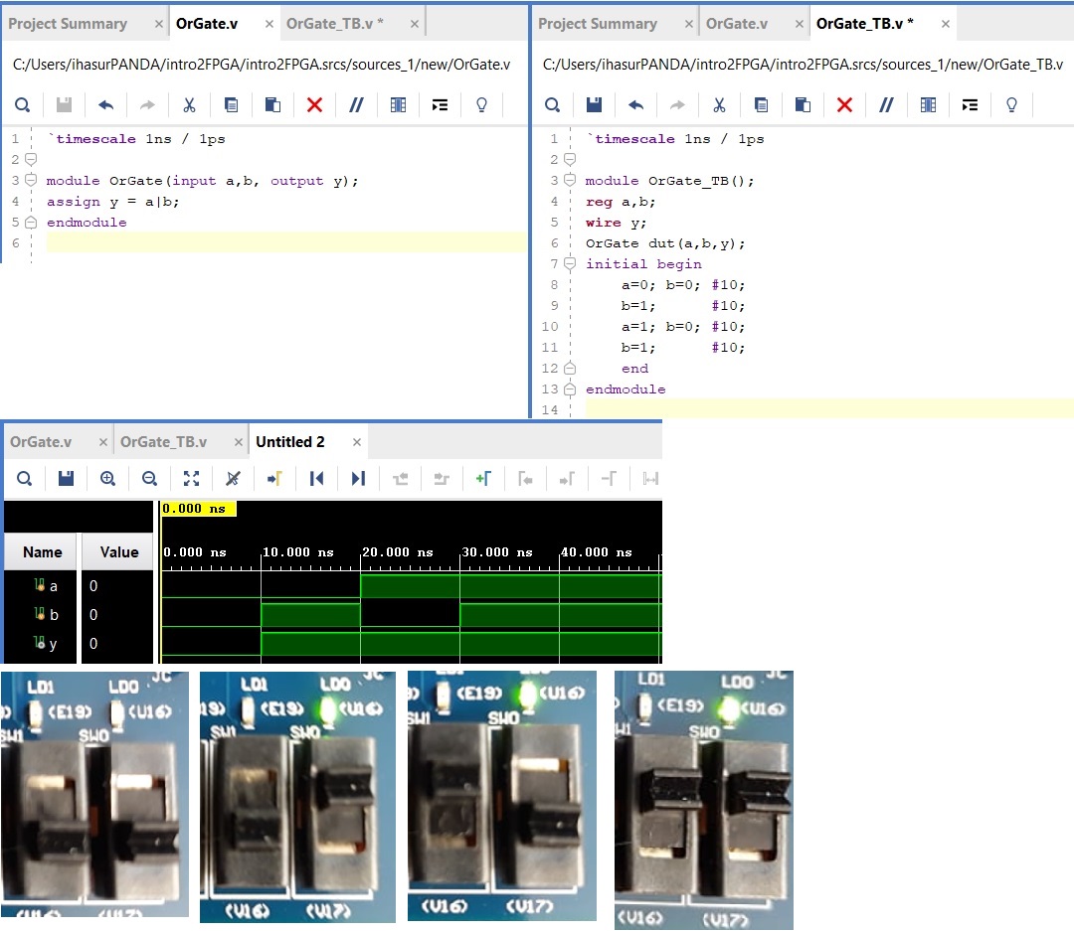The height and width of the screenshot is (931, 1074).
Task: Click the lightbulb icon in the OrGate_TB.v editor
Action: 1011,104
